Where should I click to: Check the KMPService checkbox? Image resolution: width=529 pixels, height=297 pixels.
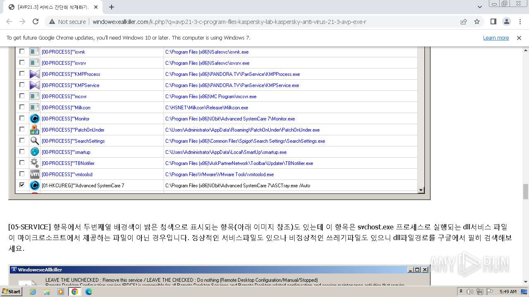click(x=22, y=85)
